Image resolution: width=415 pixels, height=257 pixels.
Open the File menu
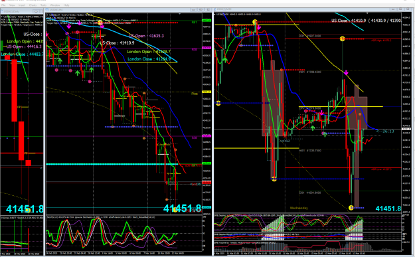(x=3, y=5)
